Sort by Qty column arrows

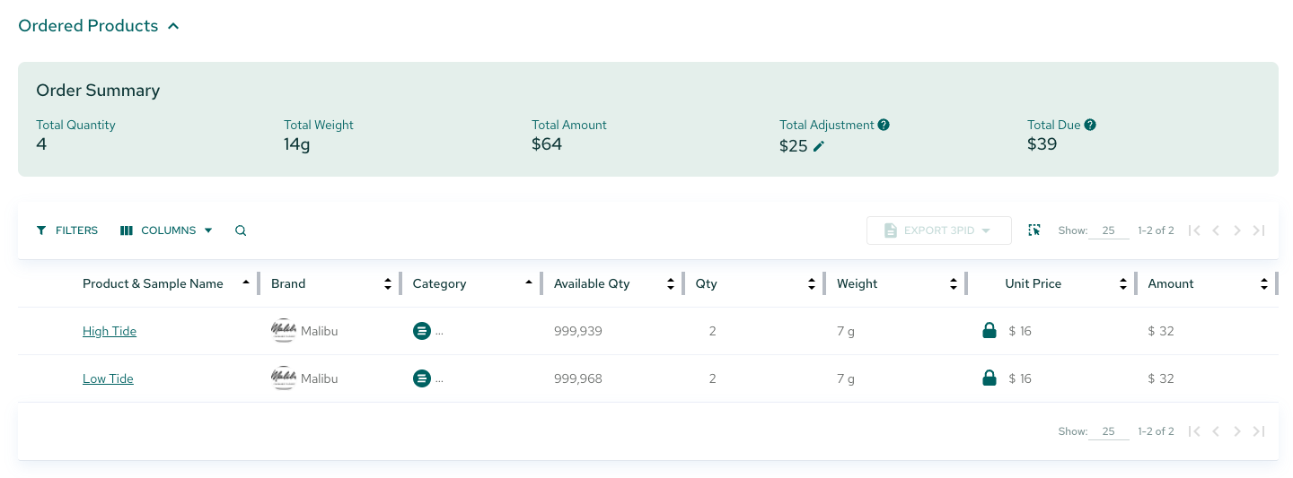(x=812, y=283)
